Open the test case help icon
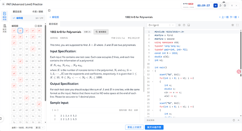The height and width of the screenshot is (131, 242). tap(234, 120)
